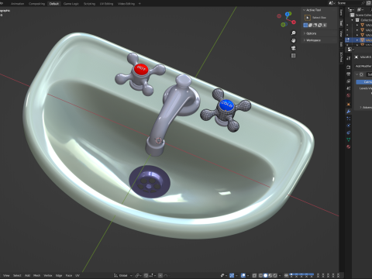The height and width of the screenshot is (279, 372).
Task: Switch to the Animation workspace tab
Action: pos(17,4)
